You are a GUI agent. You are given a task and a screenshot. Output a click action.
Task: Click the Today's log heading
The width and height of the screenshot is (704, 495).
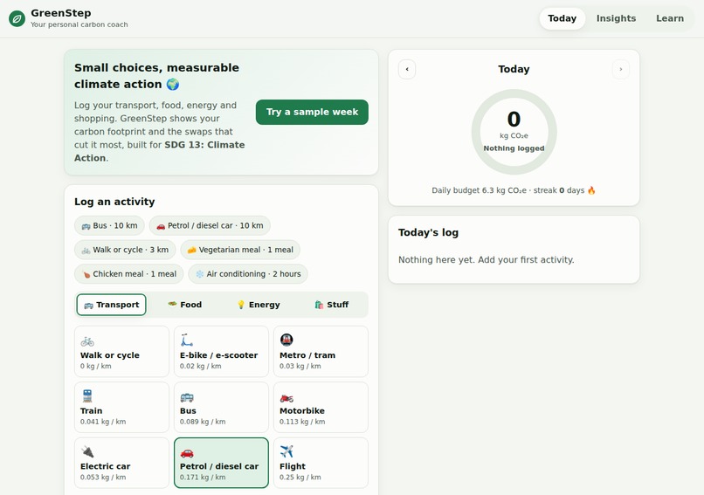coord(428,232)
